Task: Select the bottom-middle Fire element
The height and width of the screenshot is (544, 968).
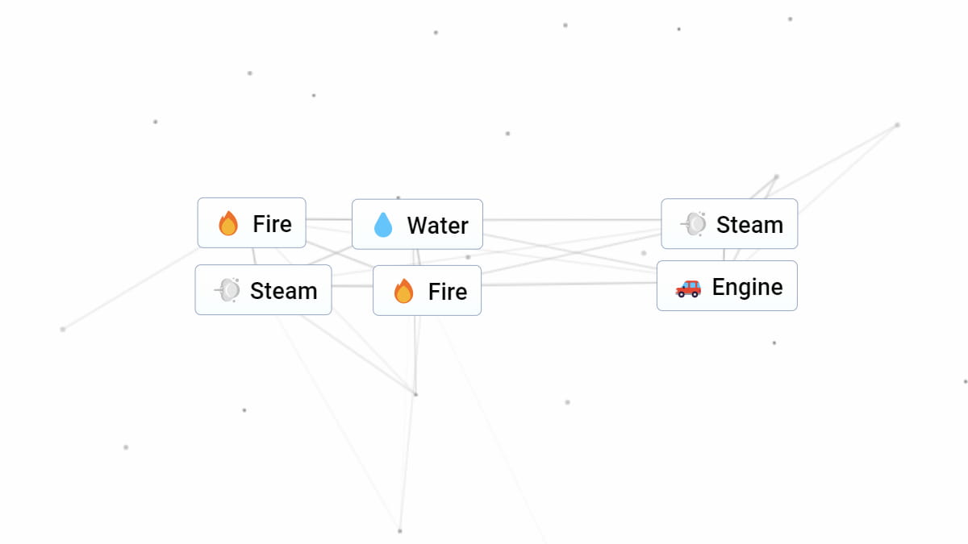Action: point(426,290)
